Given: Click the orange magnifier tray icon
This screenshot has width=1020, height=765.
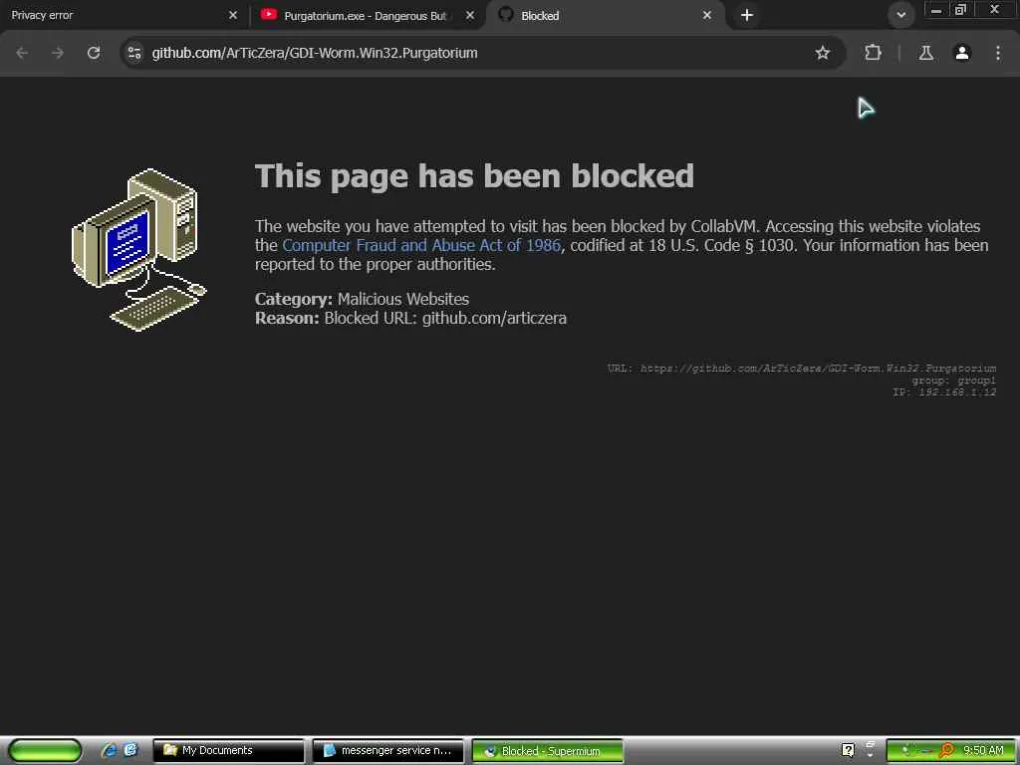Looking at the screenshot, I should [946, 750].
